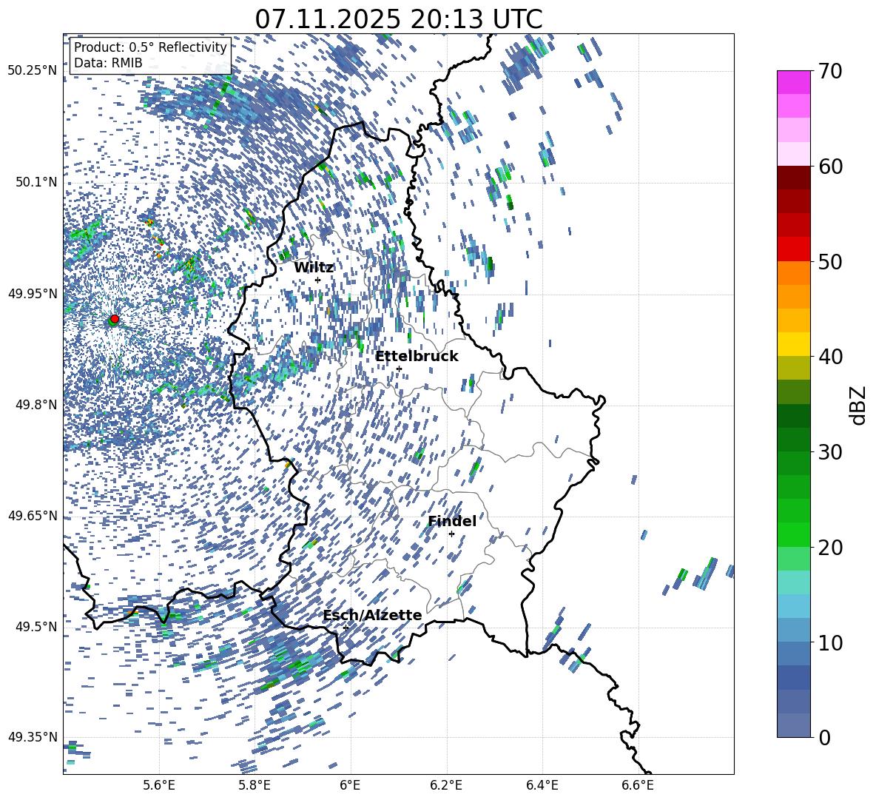Click the orange colorbar segment just below 50
The width and height of the screenshot is (876, 800).
793,273
